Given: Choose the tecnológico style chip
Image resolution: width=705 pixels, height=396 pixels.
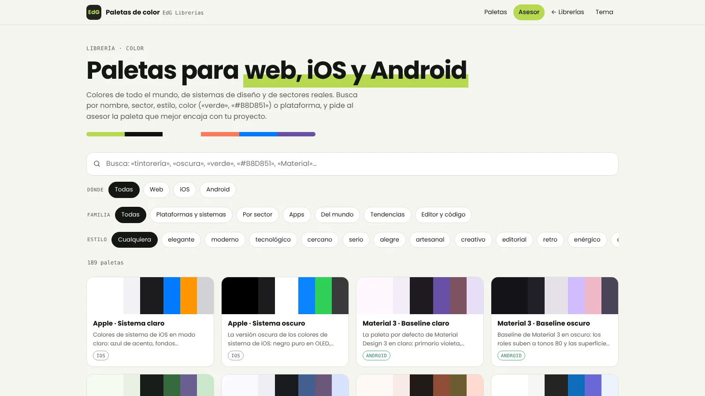Looking at the screenshot, I should [x=273, y=240].
